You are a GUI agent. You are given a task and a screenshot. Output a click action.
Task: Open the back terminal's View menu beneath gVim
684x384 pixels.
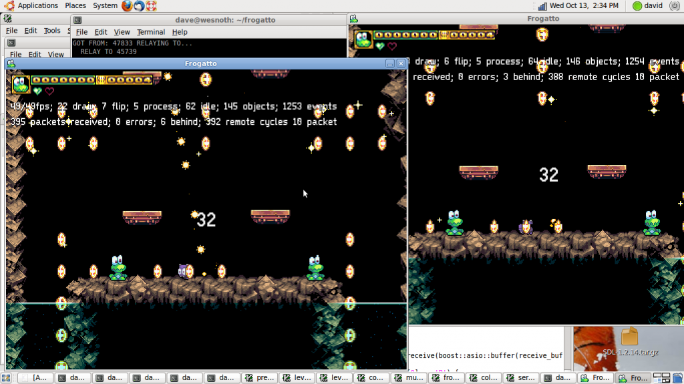[56, 55]
